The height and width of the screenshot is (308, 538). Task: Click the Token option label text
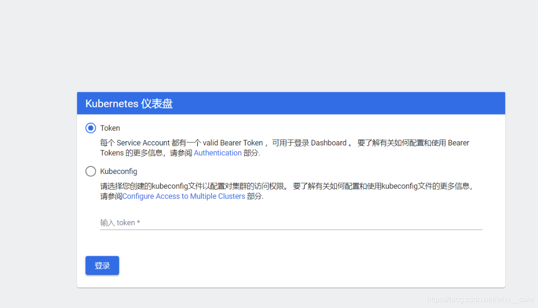click(110, 128)
